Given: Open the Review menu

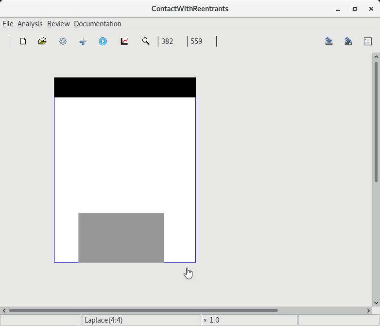Looking at the screenshot, I should pyautogui.click(x=58, y=24).
